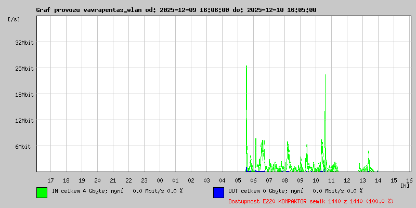Click the '11' hour label on x-axis
This screenshot has height=208, width=416.
331,180
